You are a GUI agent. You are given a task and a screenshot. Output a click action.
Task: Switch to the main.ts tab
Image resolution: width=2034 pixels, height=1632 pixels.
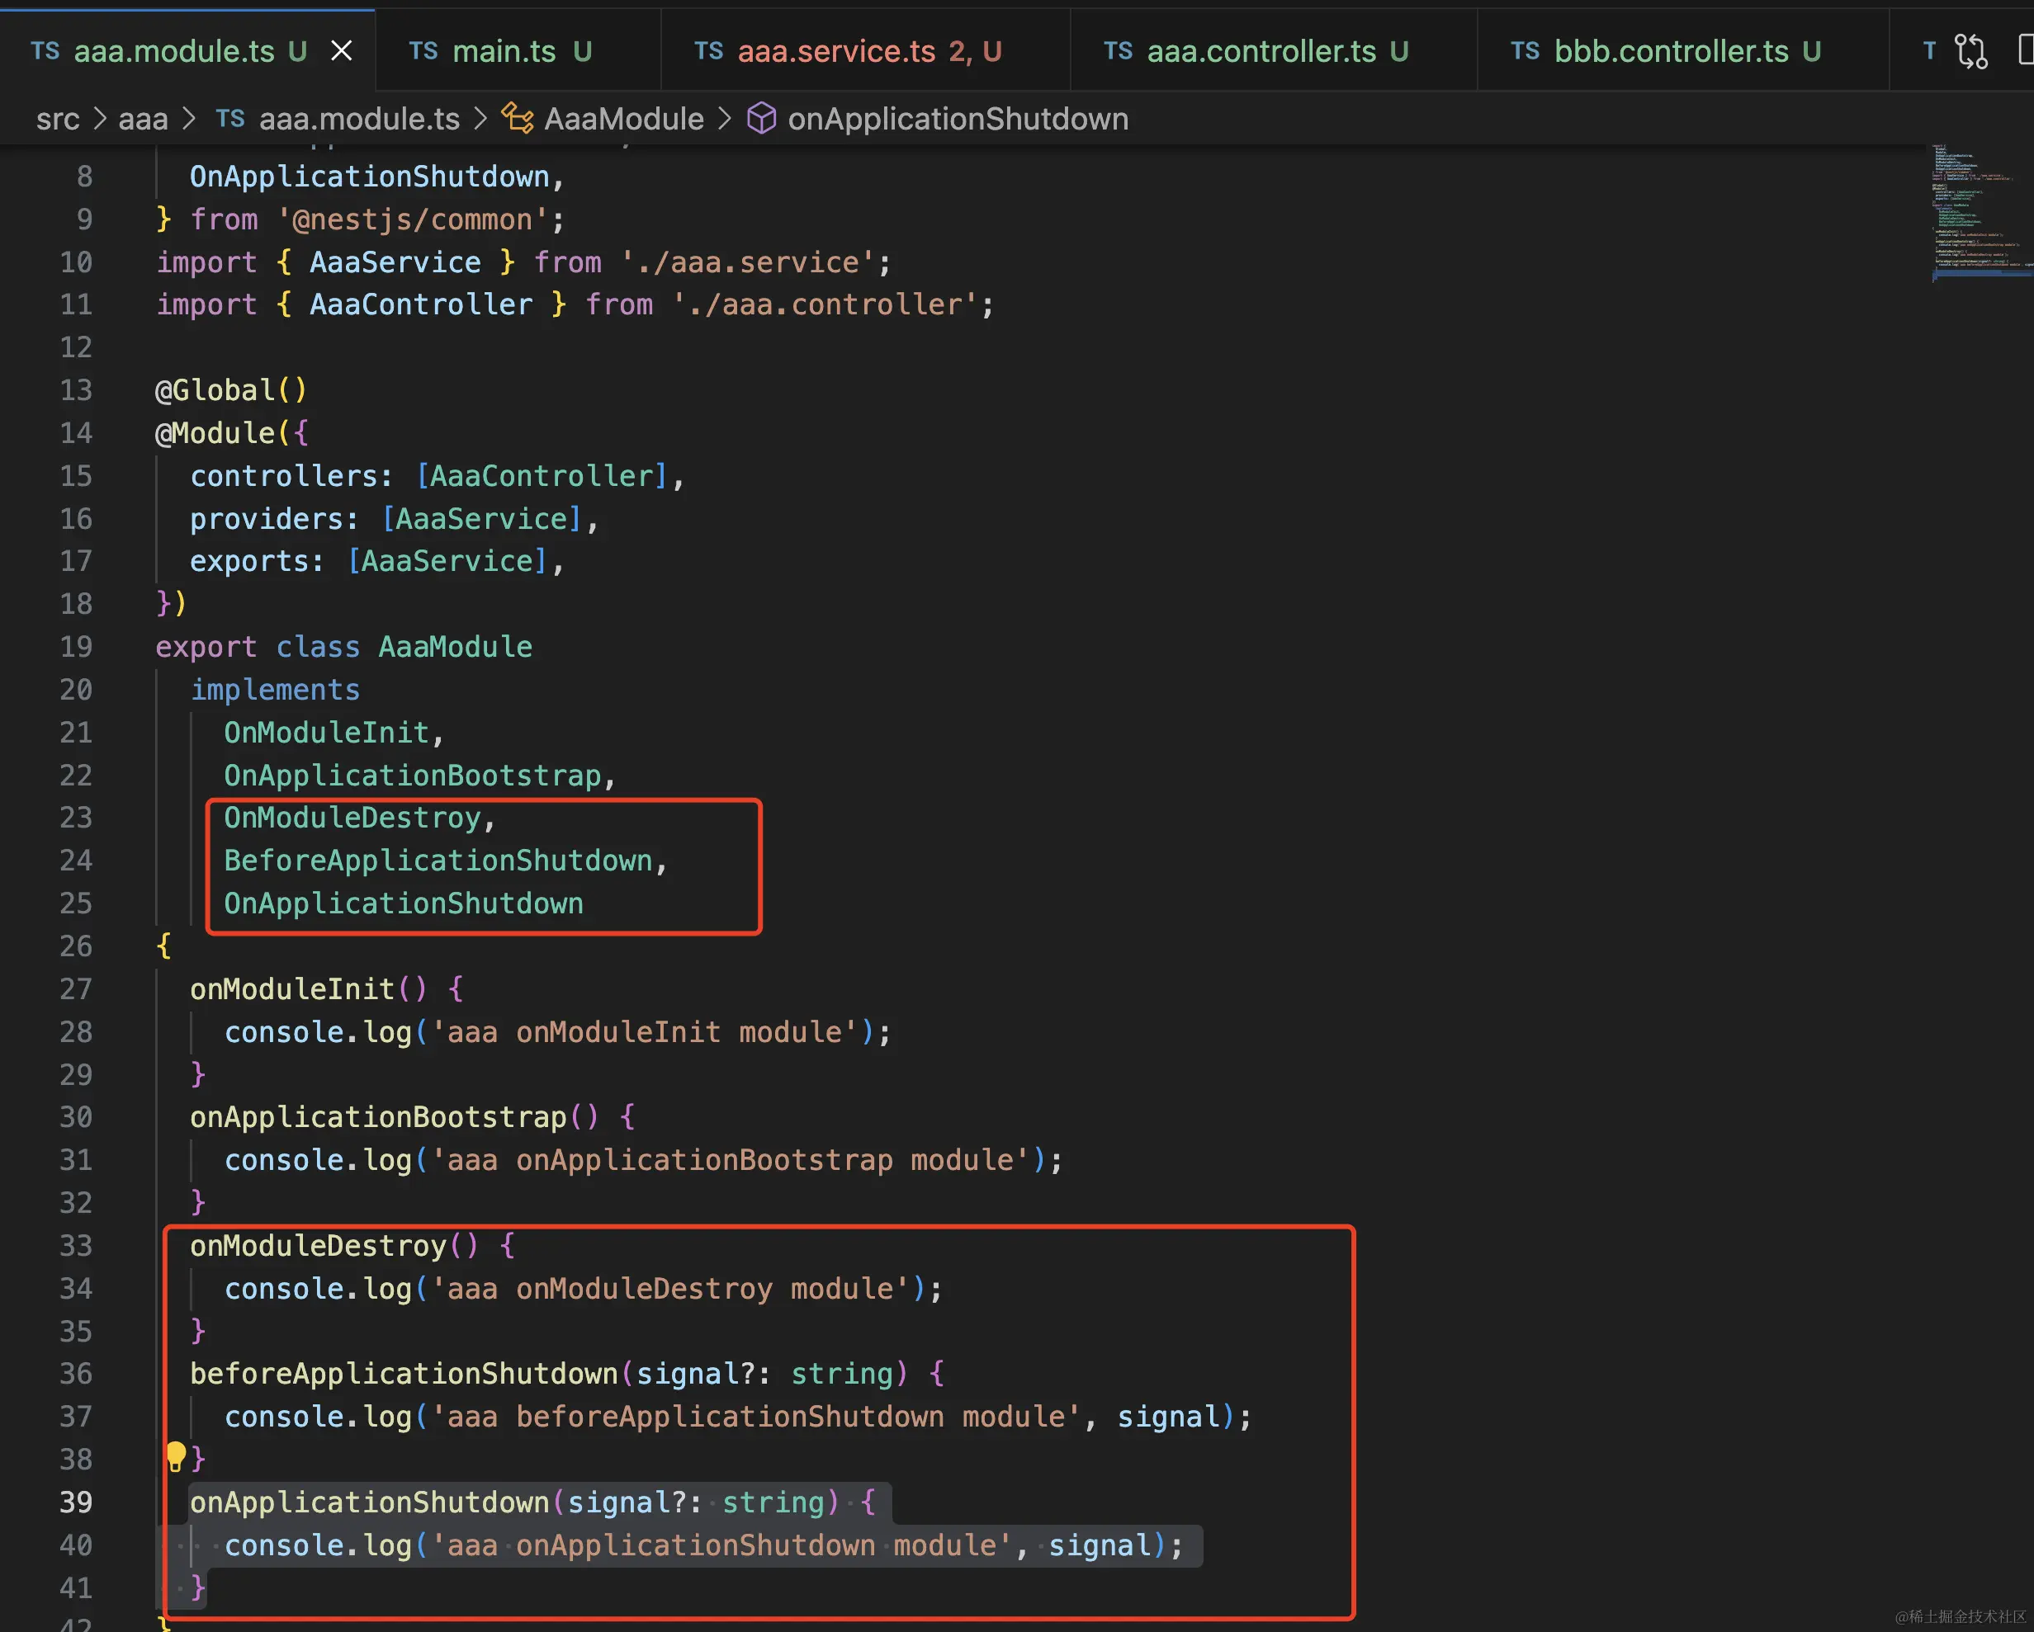coord(504,51)
